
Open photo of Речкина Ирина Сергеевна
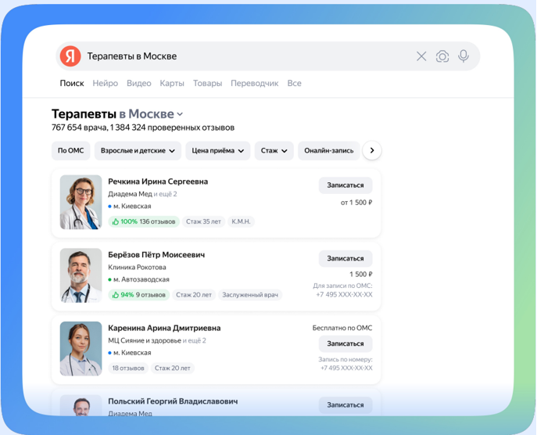(x=81, y=203)
